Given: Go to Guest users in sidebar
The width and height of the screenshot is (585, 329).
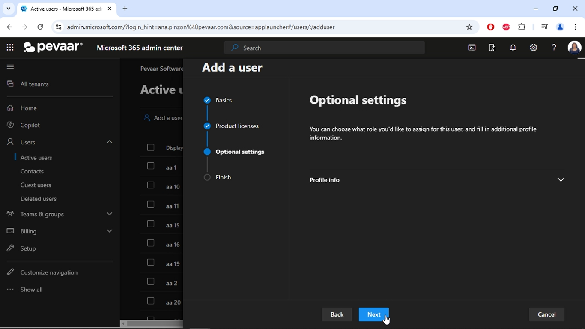Looking at the screenshot, I should pyautogui.click(x=36, y=185).
